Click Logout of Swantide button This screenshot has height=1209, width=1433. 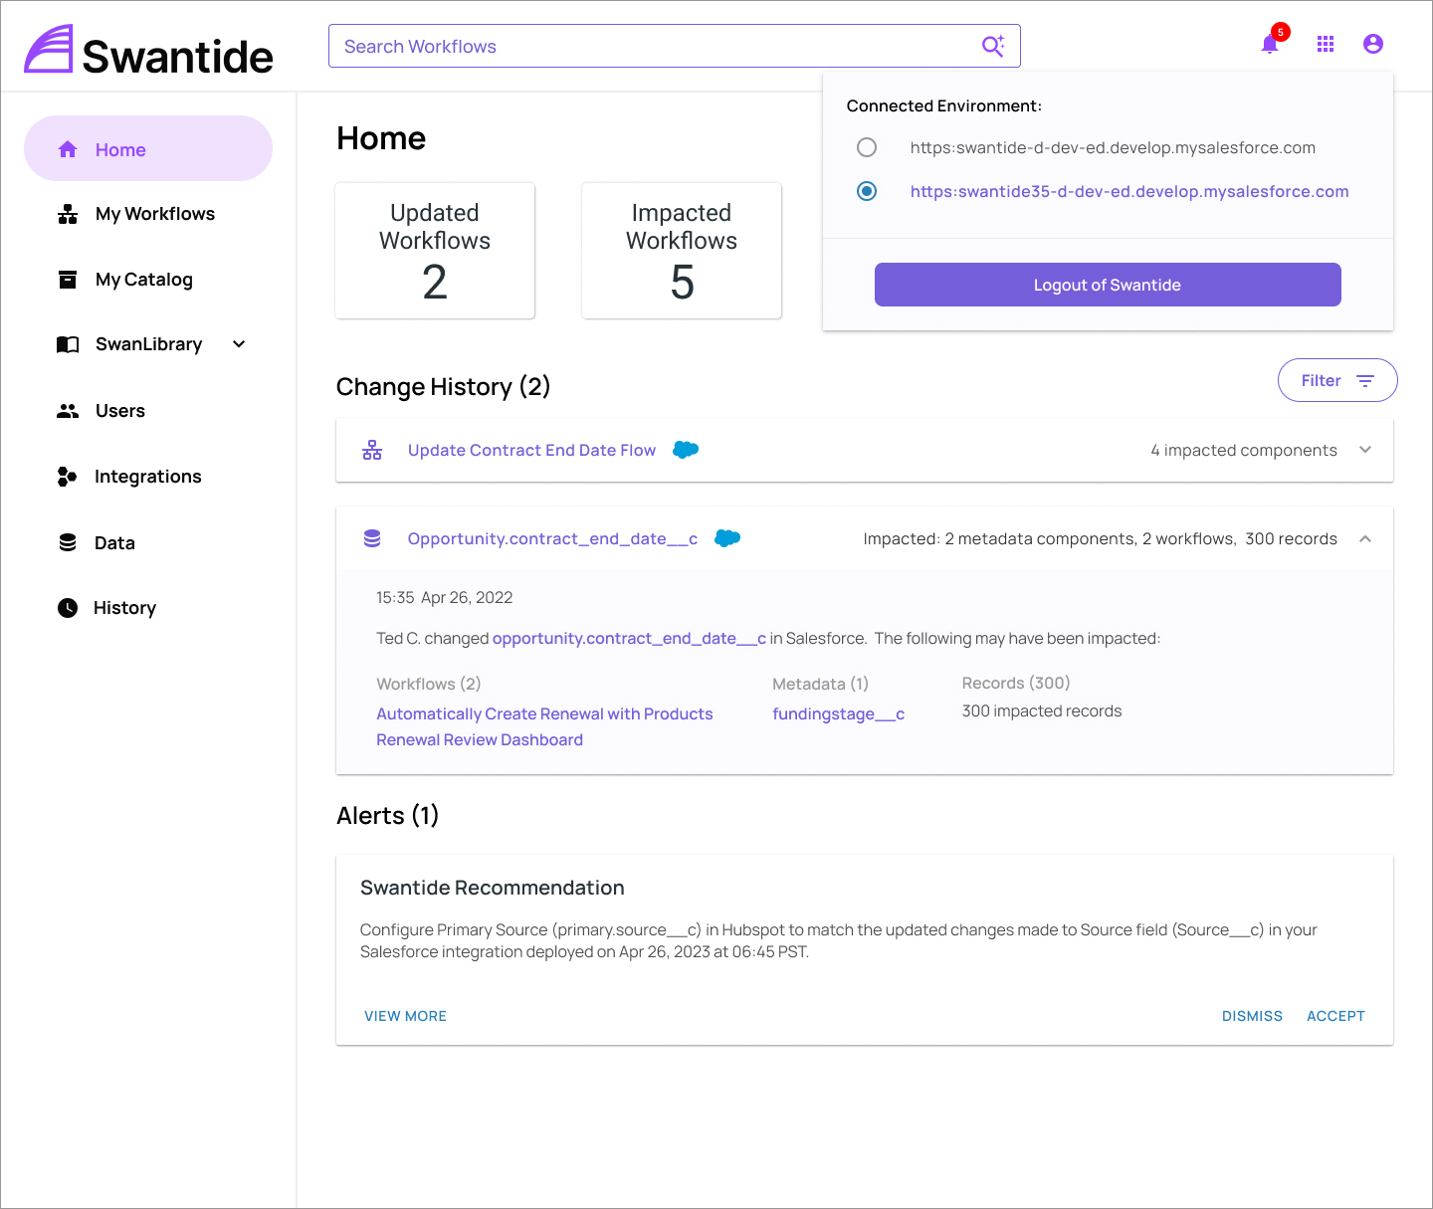(1108, 285)
